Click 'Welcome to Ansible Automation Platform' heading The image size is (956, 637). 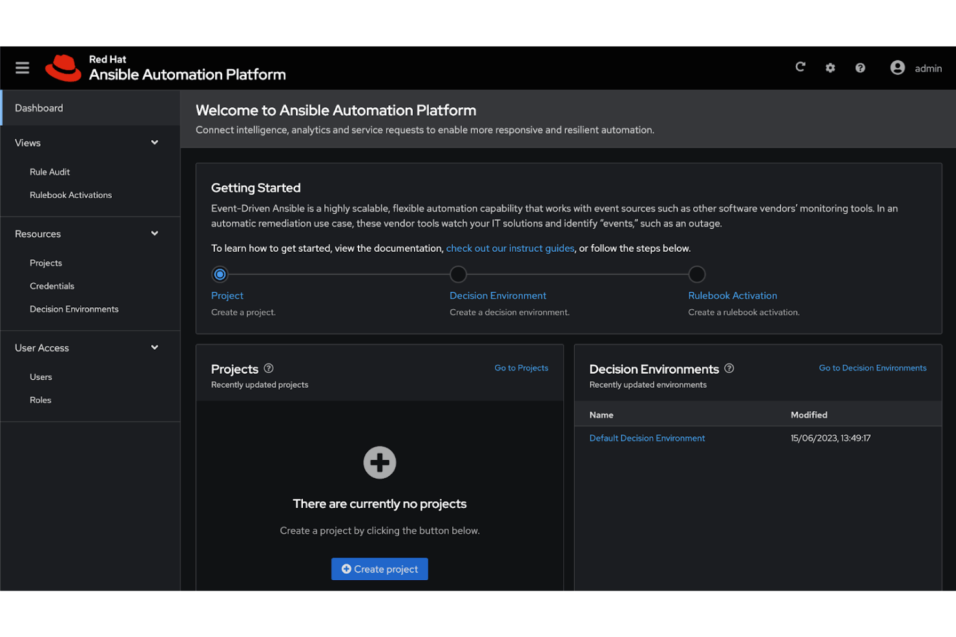336,110
